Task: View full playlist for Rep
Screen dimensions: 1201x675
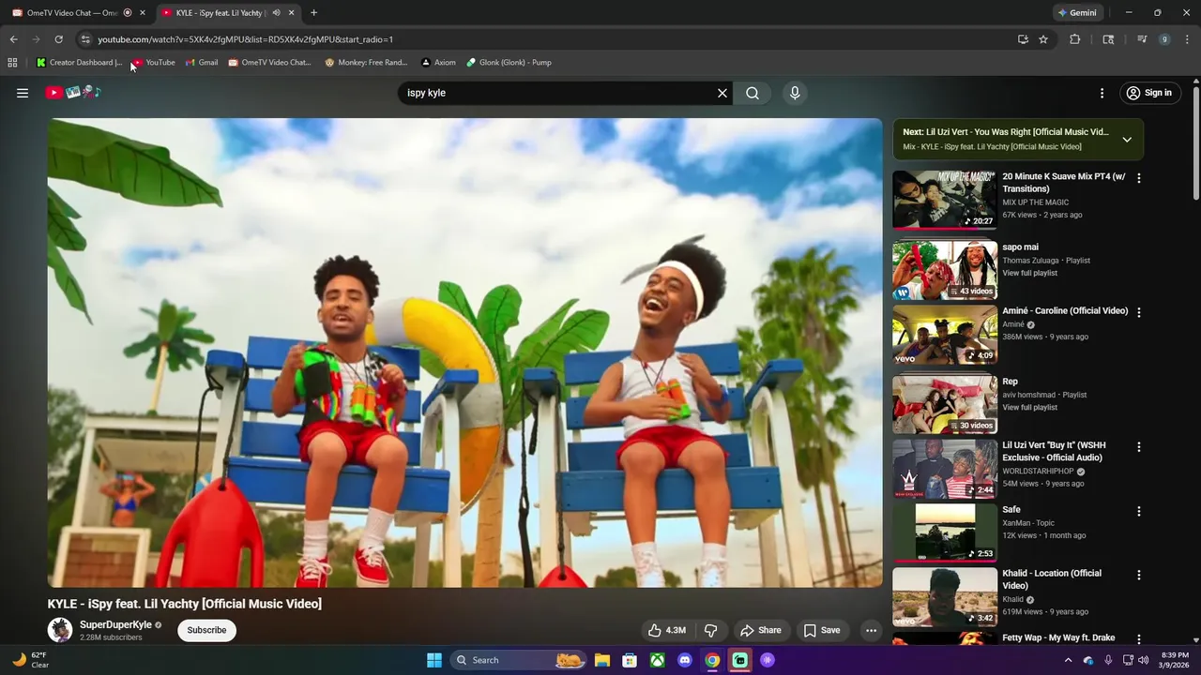Action: pos(1029,407)
